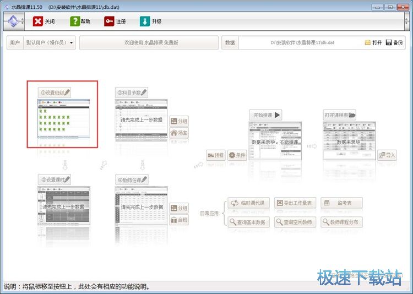Screen dimensions: 413x294
Task: Click the 监考表 table icon button
Action: tap(341, 203)
